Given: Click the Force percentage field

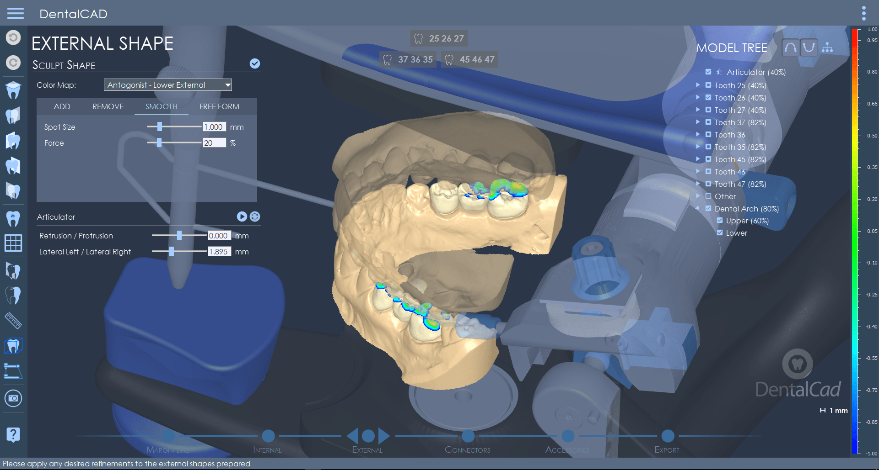Looking at the screenshot, I should point(215,143).
